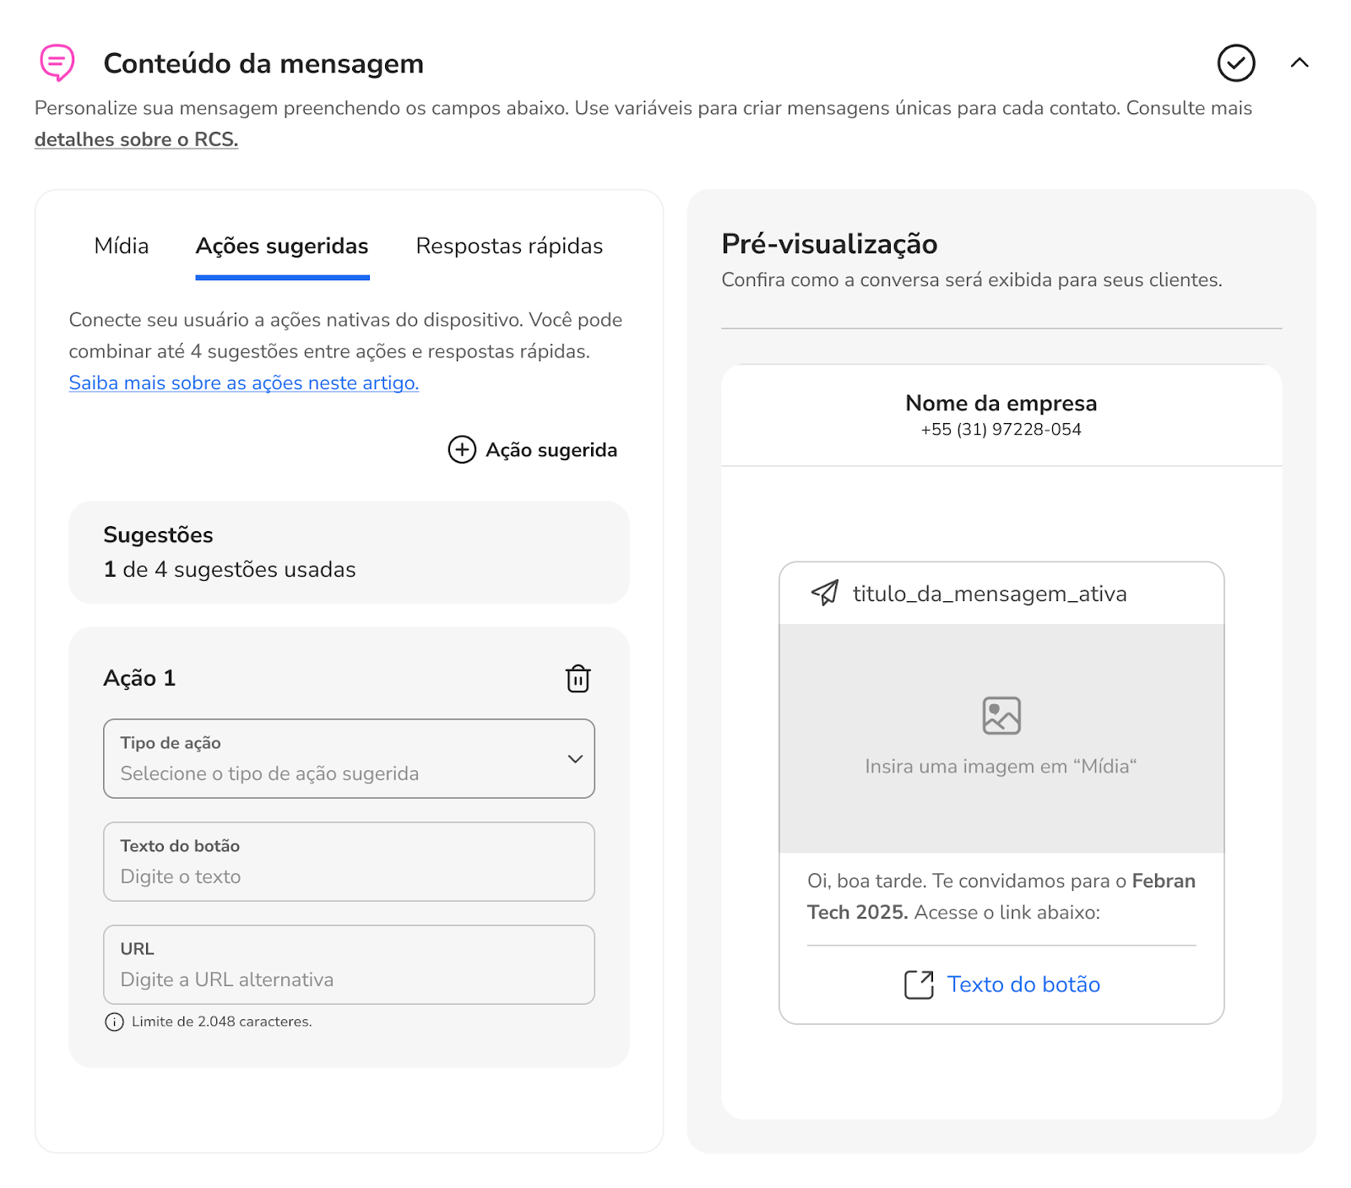Click the image placeholder icon in preview

(x=1001, y=716)
